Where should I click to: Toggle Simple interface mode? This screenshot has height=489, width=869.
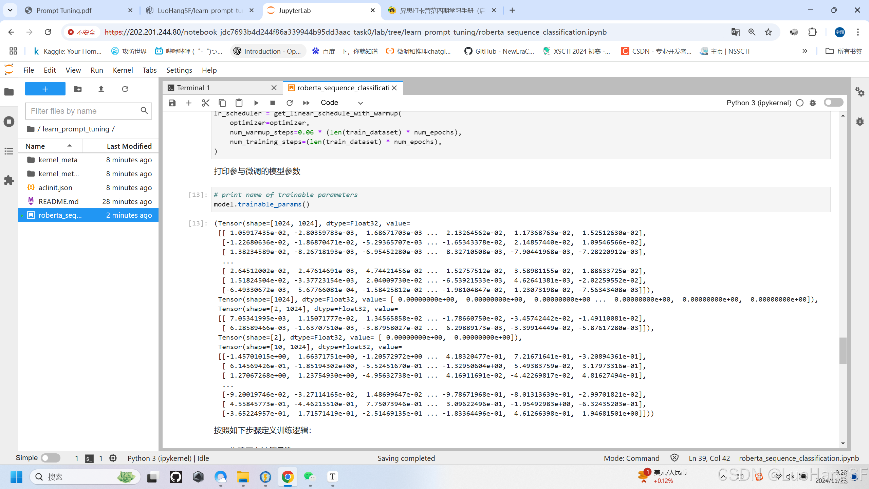[50, 458]
